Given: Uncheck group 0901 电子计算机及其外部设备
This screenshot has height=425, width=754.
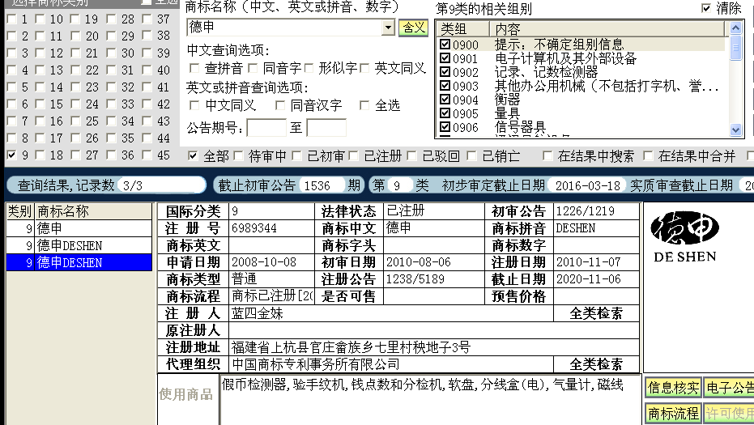Looking at the screenshot, I should (445, 58).
